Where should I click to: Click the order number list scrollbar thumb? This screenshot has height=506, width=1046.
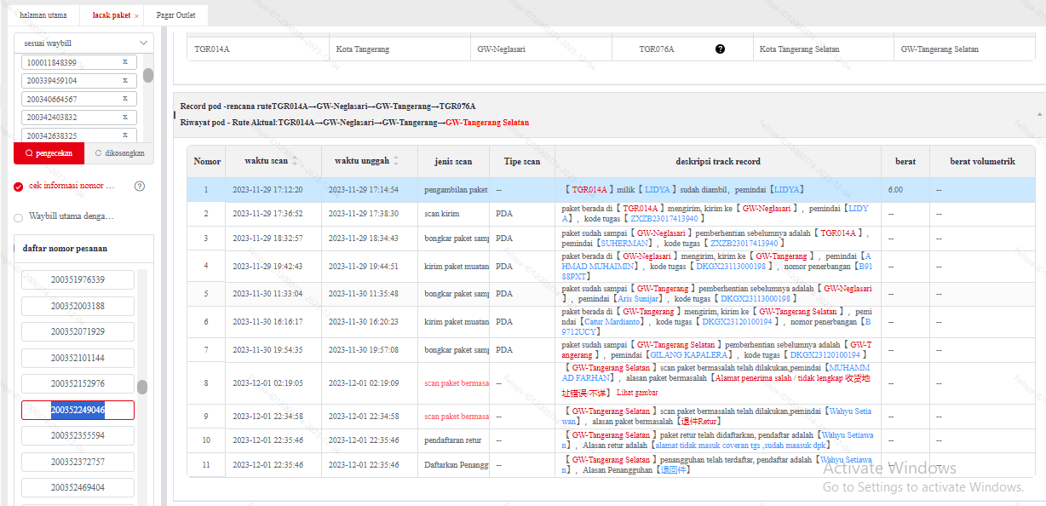142,387
